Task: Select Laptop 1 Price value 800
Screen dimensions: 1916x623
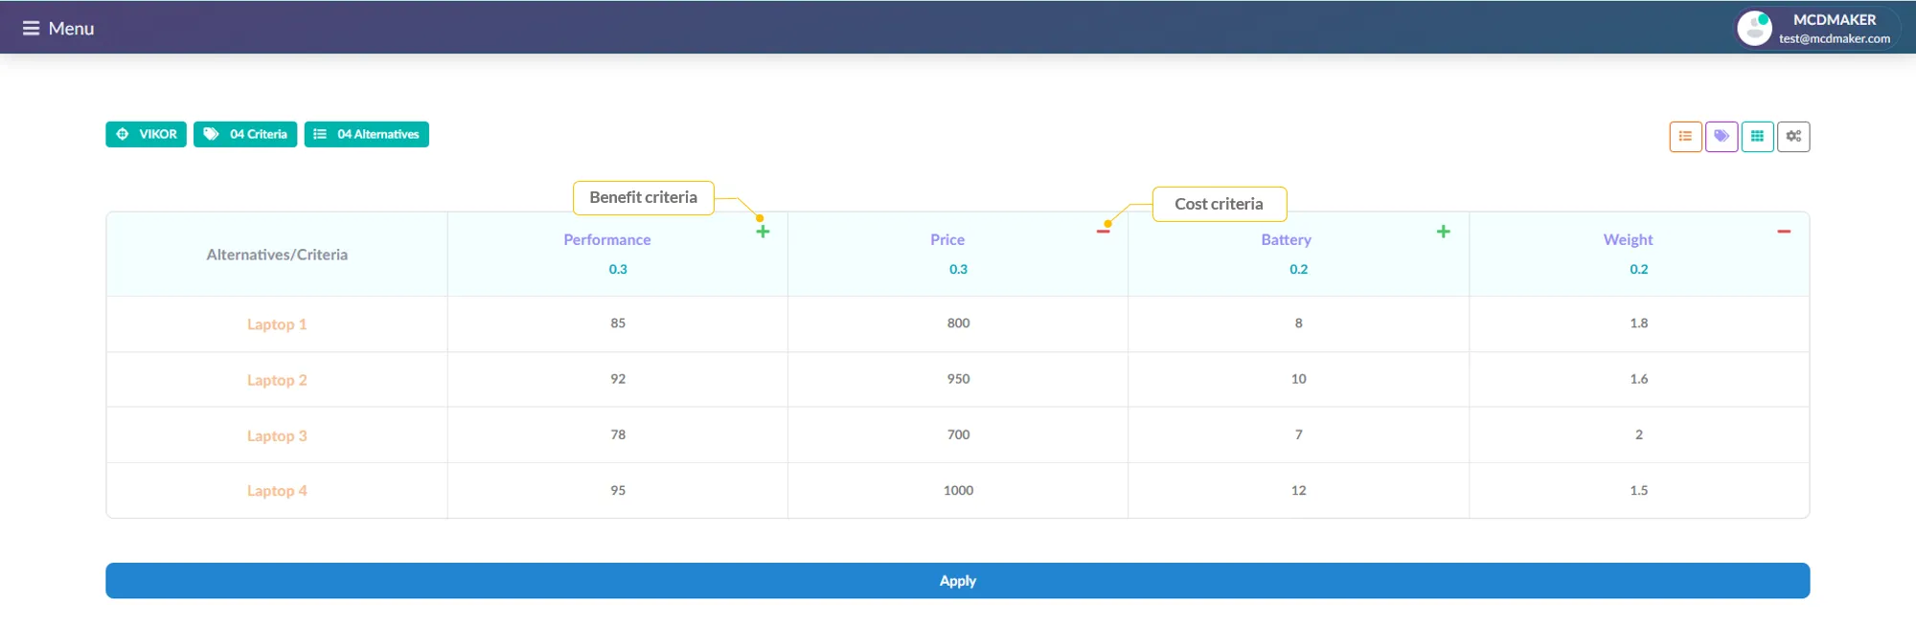Action: click(x=958, y=323)
